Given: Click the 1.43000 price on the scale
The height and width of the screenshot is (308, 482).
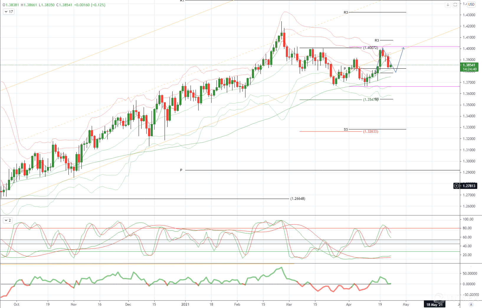Looking at the screenshot, I should coord(469,15).
